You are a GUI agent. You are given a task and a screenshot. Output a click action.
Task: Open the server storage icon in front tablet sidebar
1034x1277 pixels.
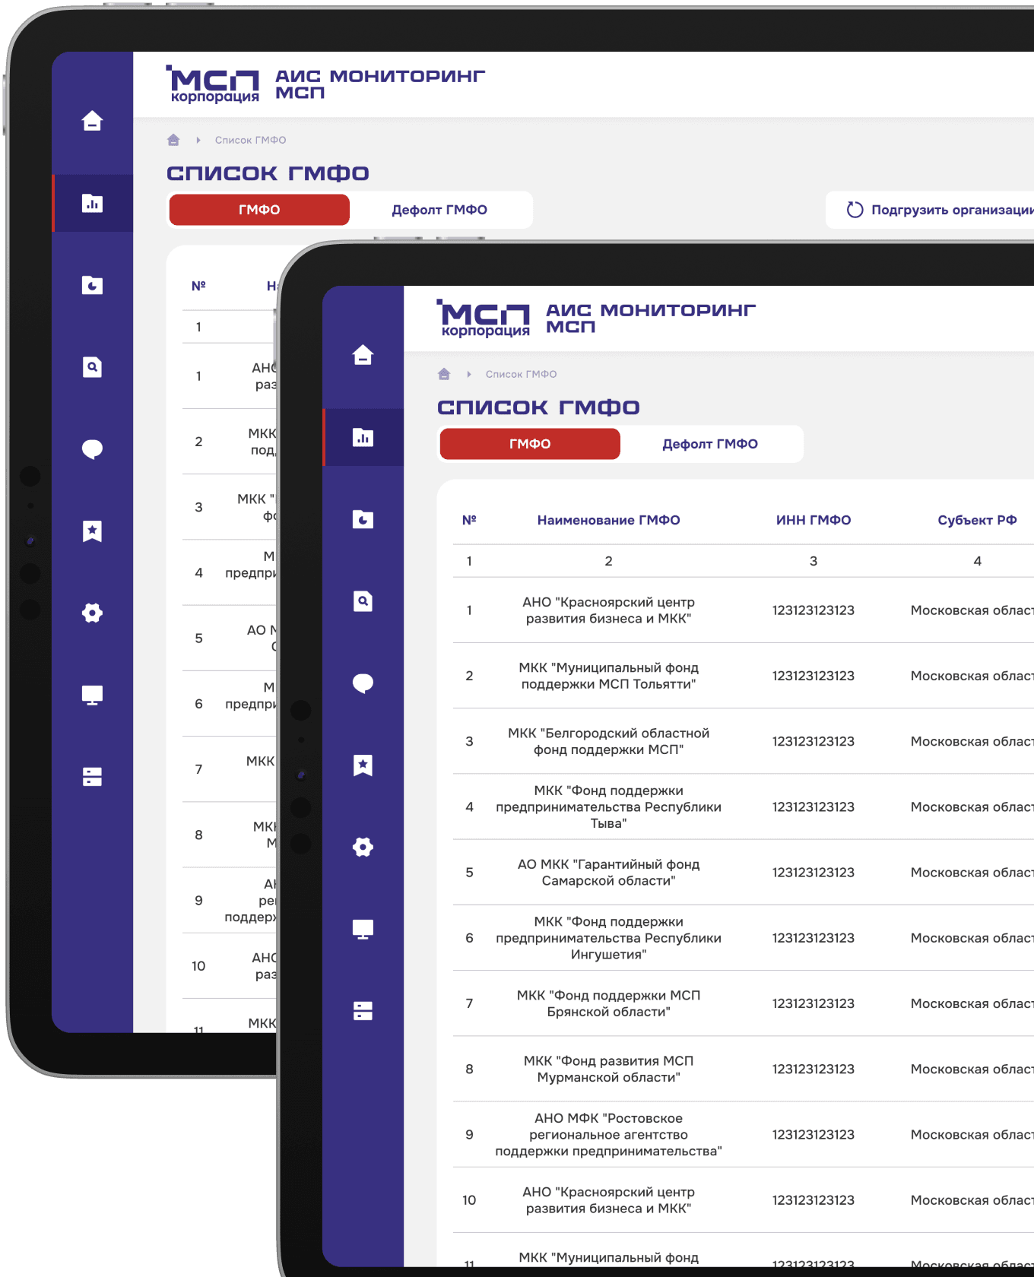pos(363,1011)
